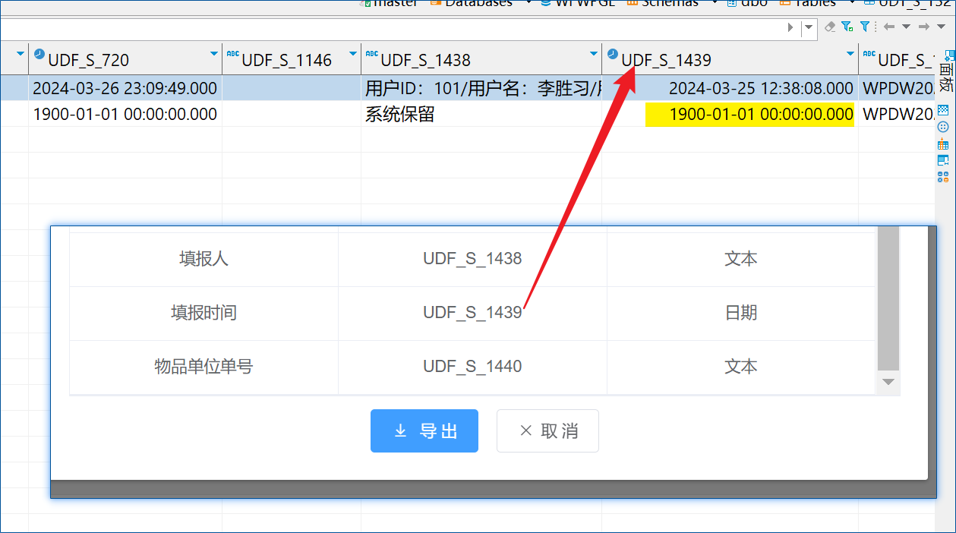This screenshot has height=533, width=956.
Task: Click 文本 type in 物品单位单号 row
Action: [x=741, y=367]
